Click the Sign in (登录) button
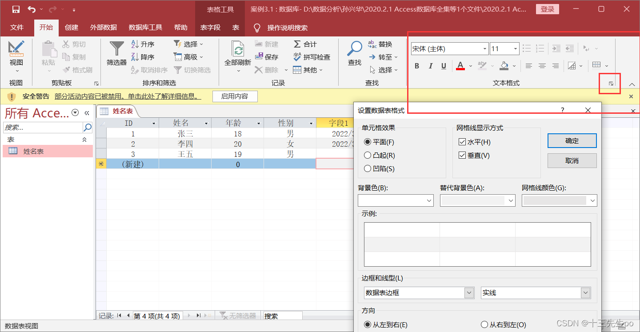Screen dimensions: 640x332 pos(548,9)
